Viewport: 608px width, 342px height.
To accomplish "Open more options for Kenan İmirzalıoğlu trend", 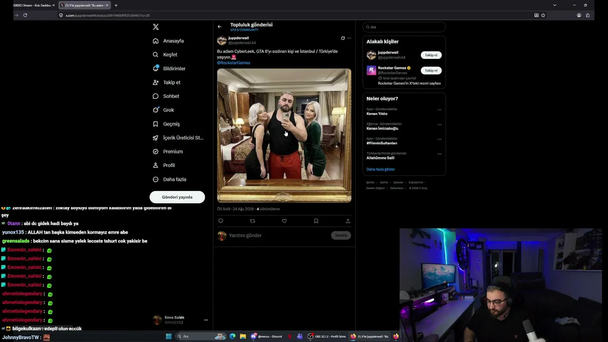I will click(439, 124).
